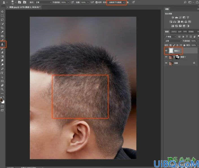The image size is (199, 168).
Task: Add Levels adjustment
Action: click(x=176, y=18)
